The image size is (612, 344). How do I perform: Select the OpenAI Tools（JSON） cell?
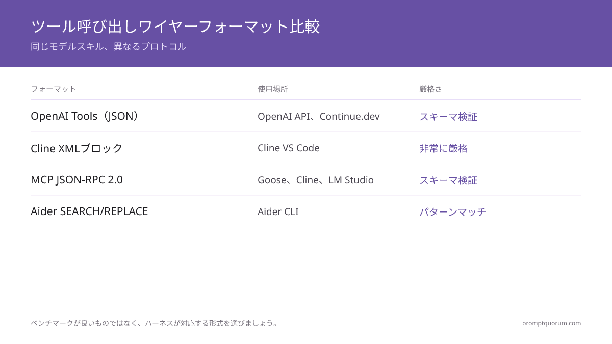pyautogui.click(x=86, y=116)
